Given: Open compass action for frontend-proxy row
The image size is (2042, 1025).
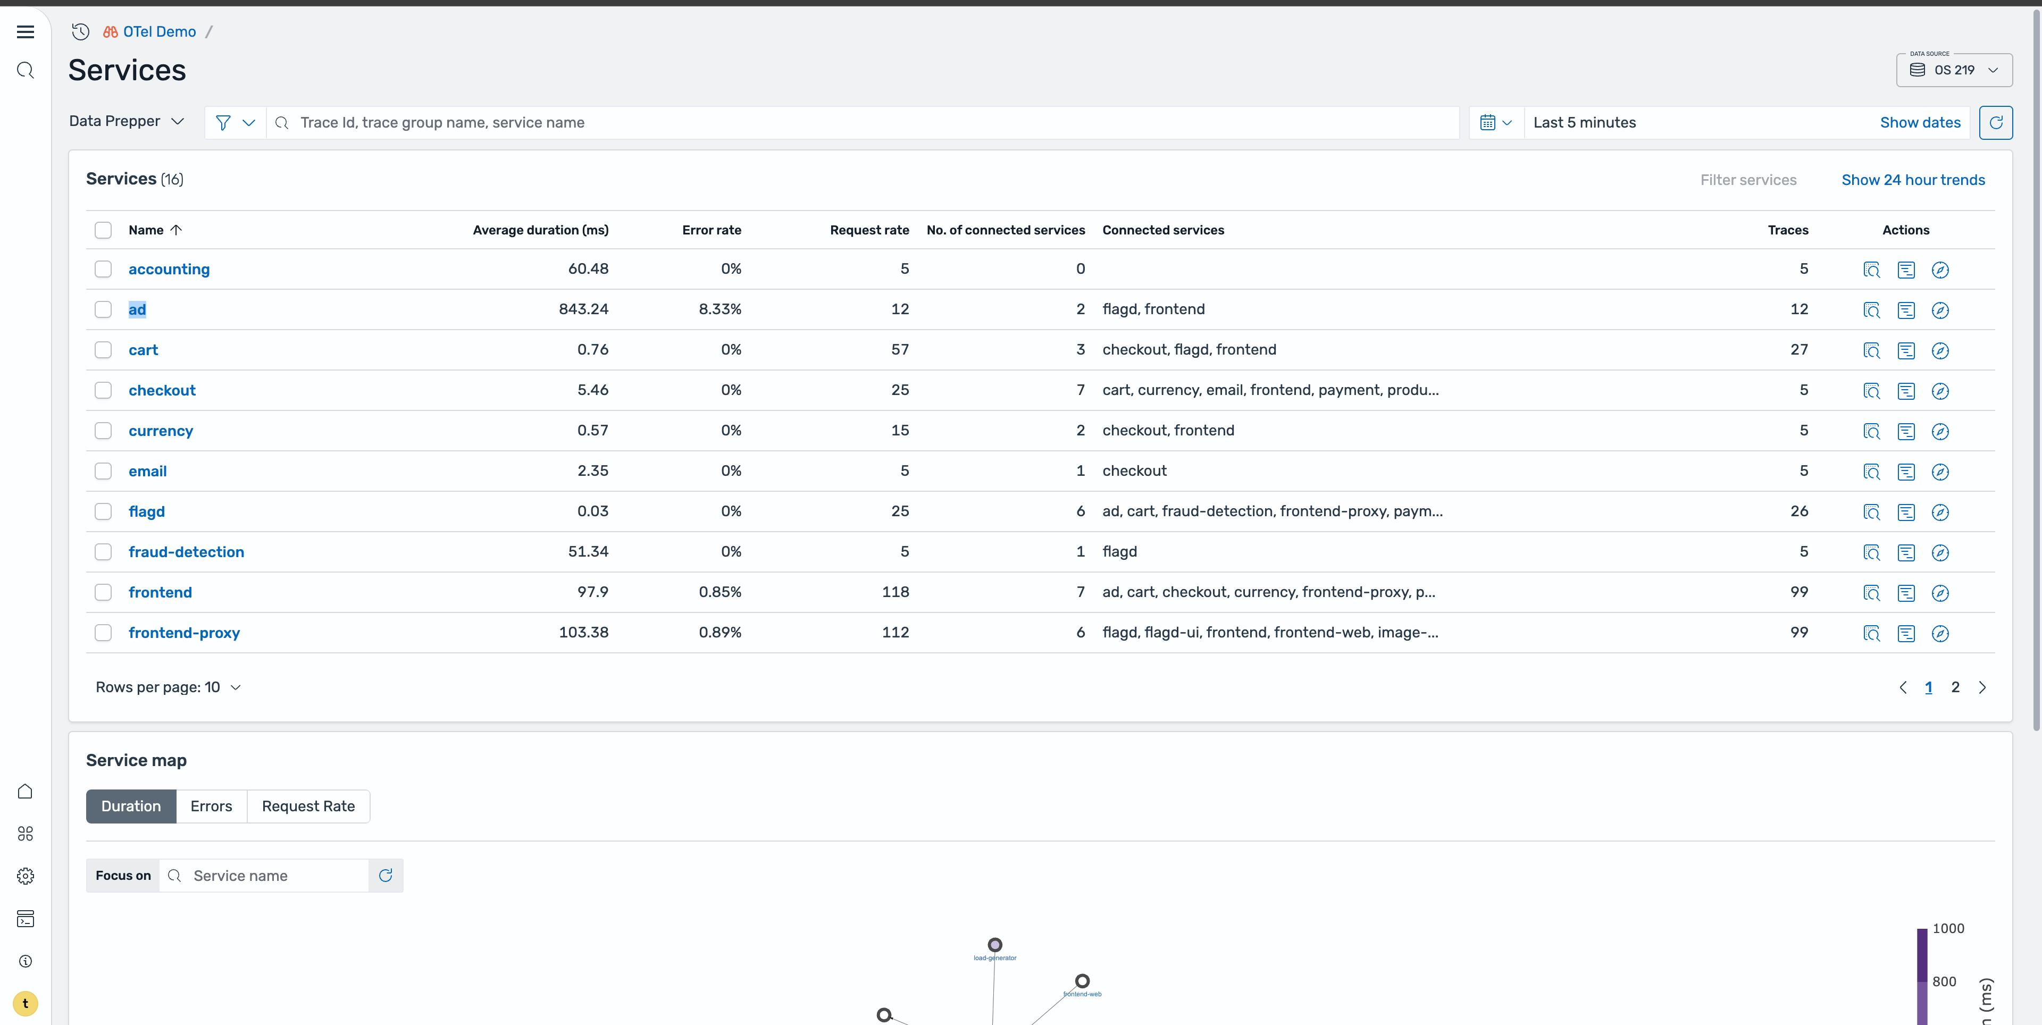Looking at the screenshot, I should click(x=1940, y=633).
